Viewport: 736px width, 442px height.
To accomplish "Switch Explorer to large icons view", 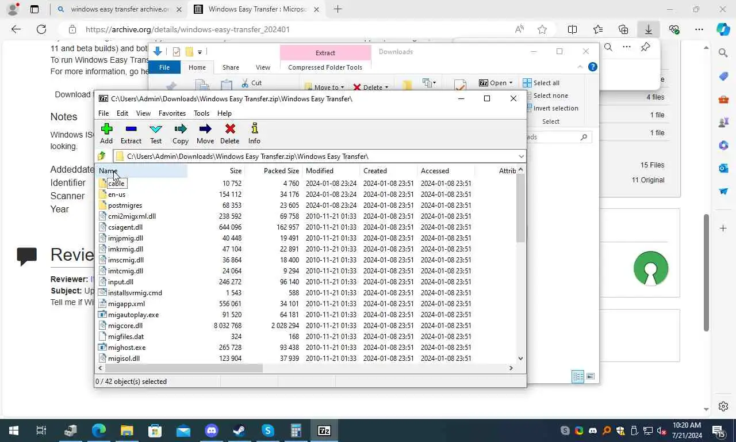I will 591,376.
